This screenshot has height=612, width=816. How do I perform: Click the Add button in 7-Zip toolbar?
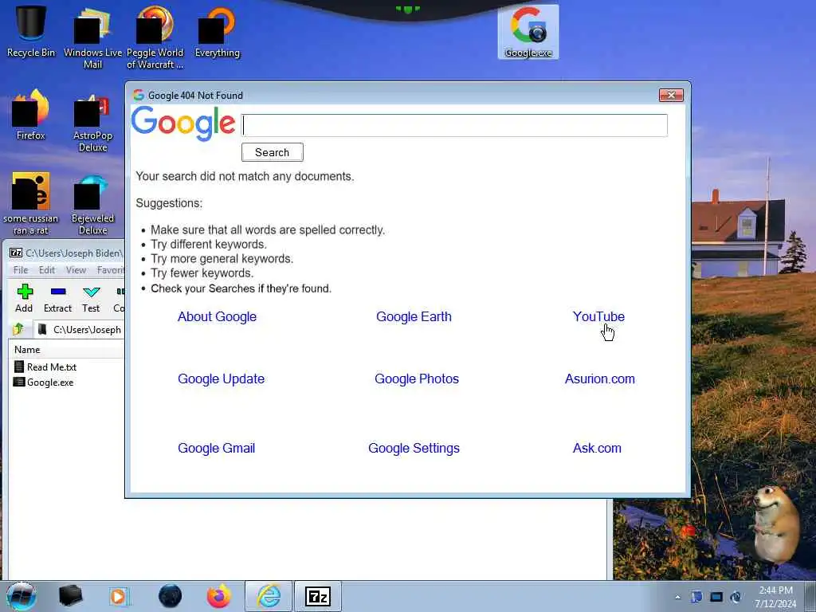pyautogui.click(x=24, y=299)
